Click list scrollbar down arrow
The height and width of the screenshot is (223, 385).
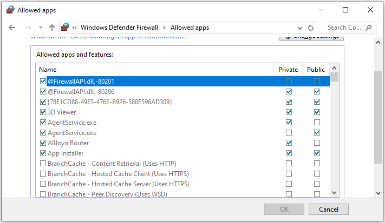(334, 193)
